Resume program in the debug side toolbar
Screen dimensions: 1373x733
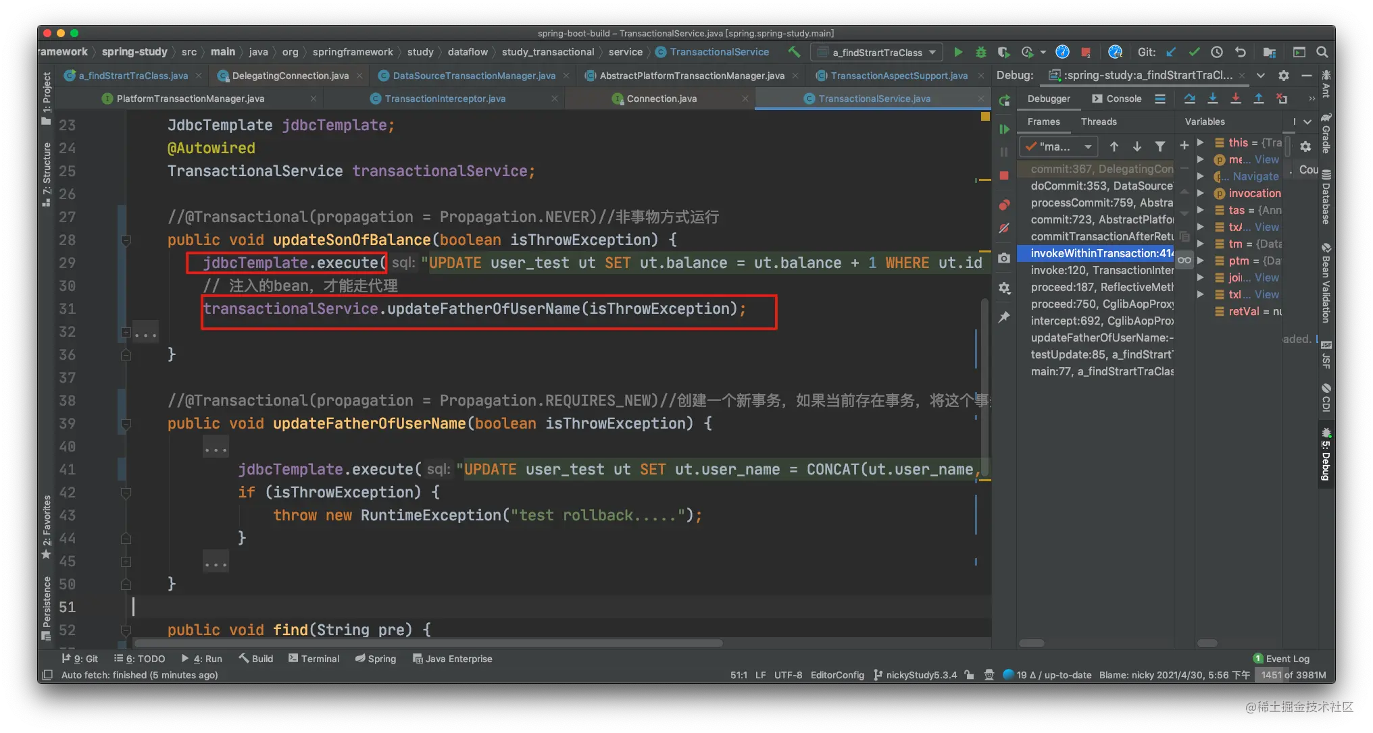1004,129
